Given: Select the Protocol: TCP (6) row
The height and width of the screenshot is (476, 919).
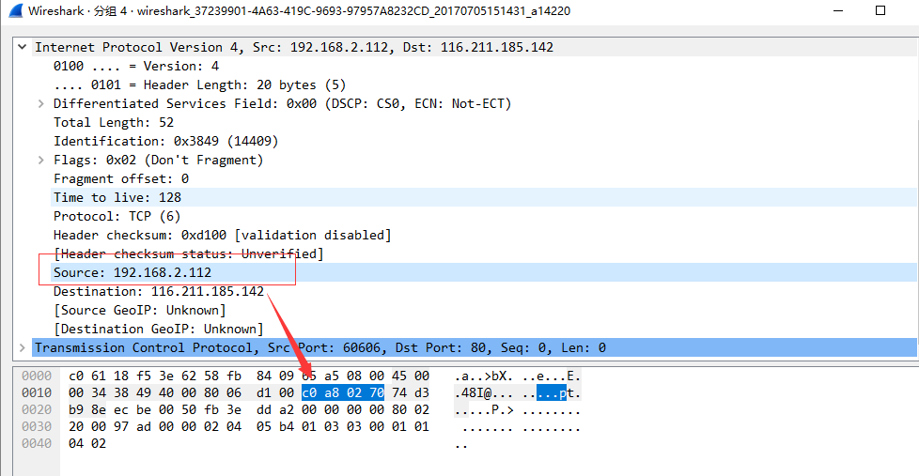Looking at the screenshot, I should (x=117, y=216).
